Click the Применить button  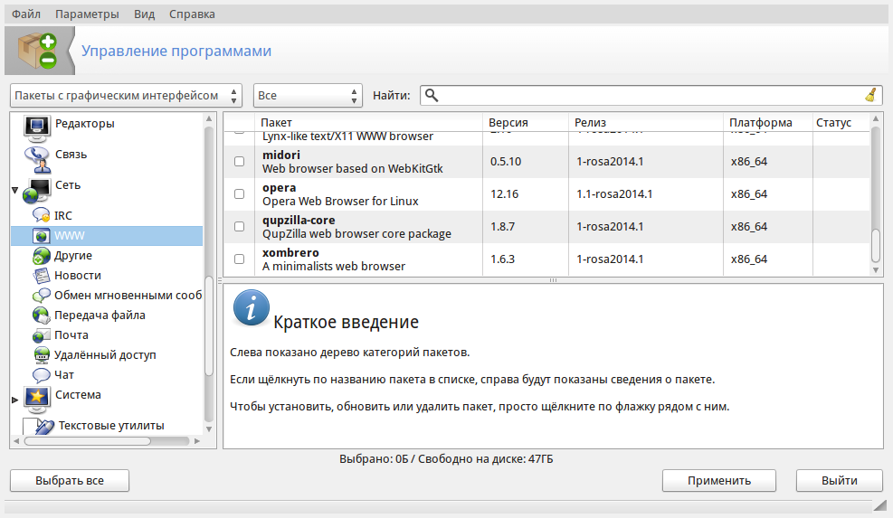718,481
